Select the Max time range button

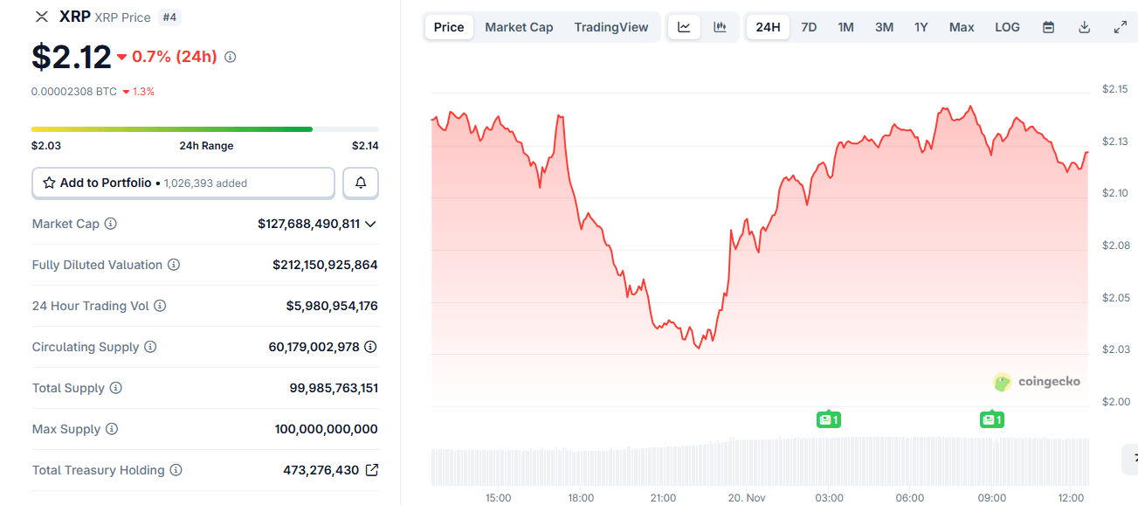(962, 27)
